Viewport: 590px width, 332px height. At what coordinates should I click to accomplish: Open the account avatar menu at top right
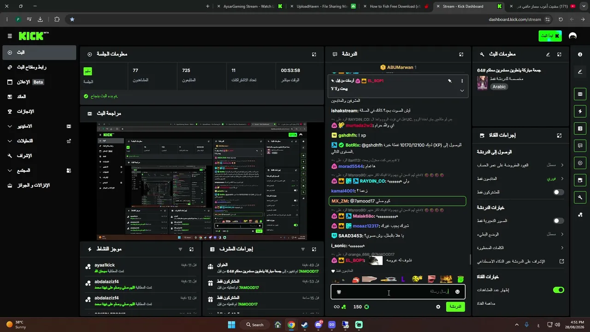(x=573, y=36)
